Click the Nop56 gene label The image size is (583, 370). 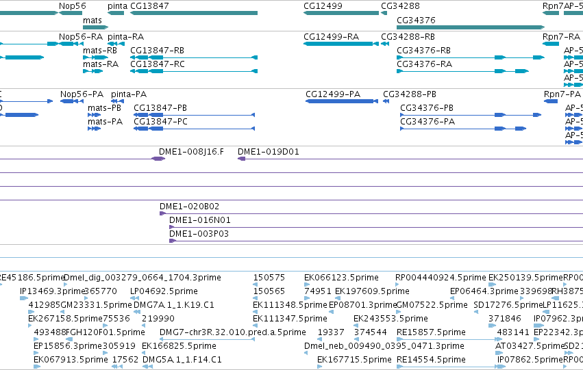point(72,6)
